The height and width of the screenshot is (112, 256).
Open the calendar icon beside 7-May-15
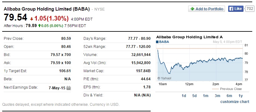click(68, 88)
